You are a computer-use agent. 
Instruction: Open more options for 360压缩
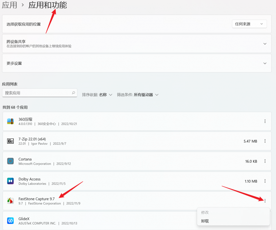coord(265,121)
